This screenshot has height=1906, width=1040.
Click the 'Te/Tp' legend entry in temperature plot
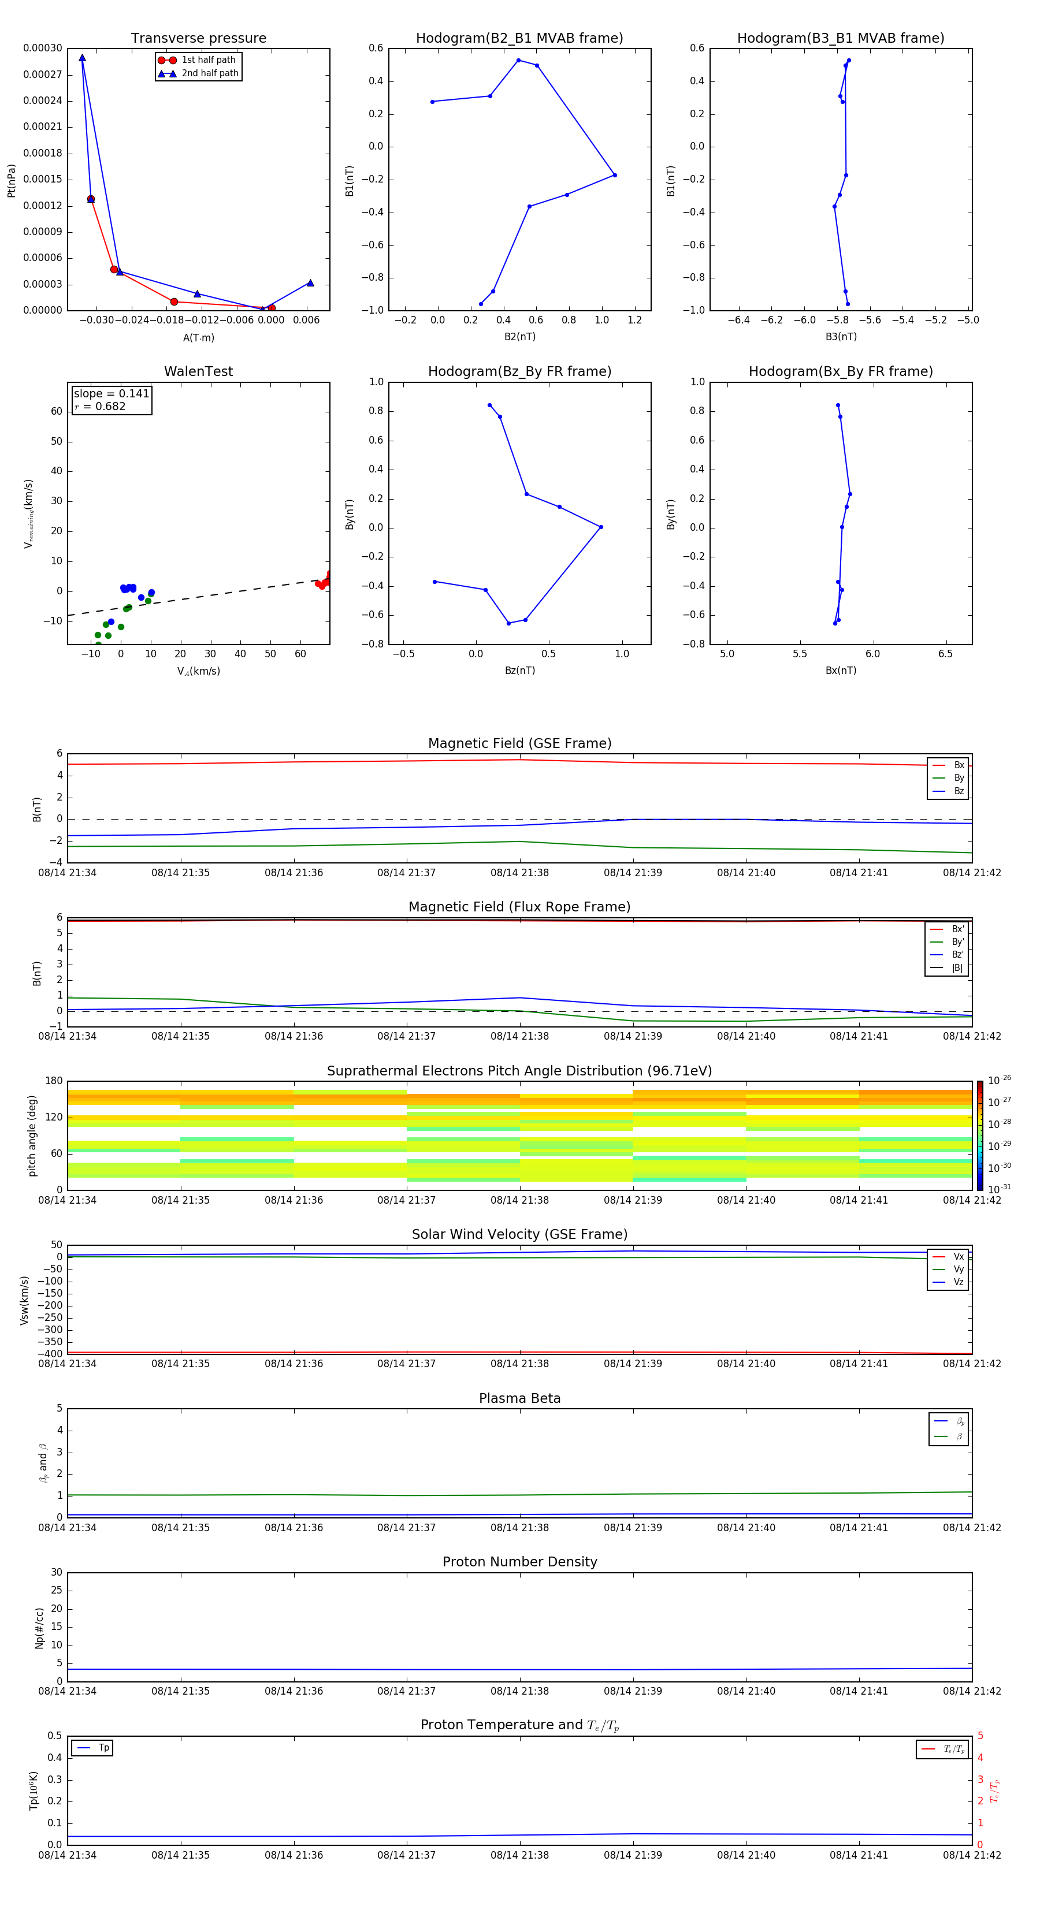click(x=943, y=1749)
